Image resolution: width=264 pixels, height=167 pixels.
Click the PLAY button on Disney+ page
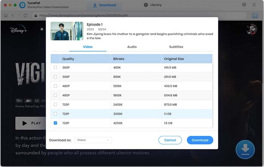pyautogui.click(x=31, y=123)
